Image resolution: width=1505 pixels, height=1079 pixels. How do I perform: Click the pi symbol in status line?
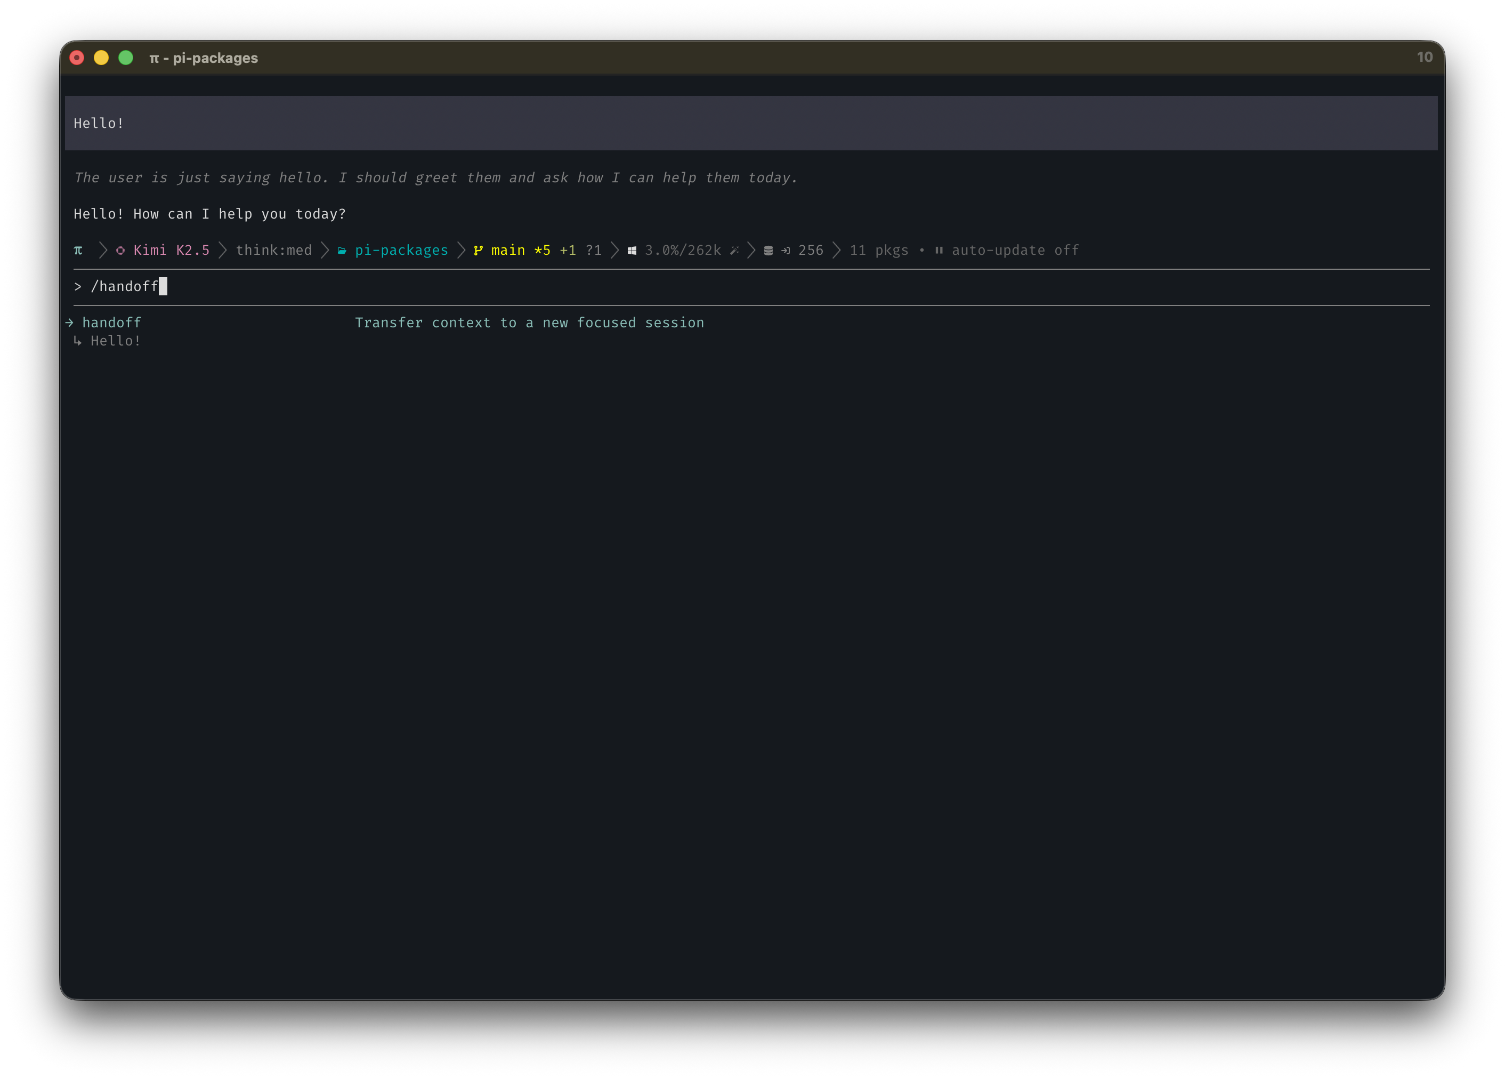click(x=78, y=250)
